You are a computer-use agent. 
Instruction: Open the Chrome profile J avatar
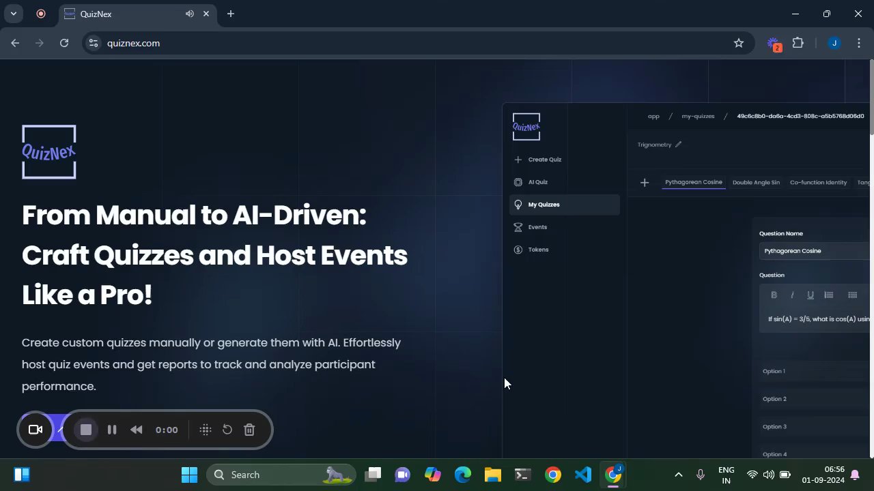(x=834, y=43)
